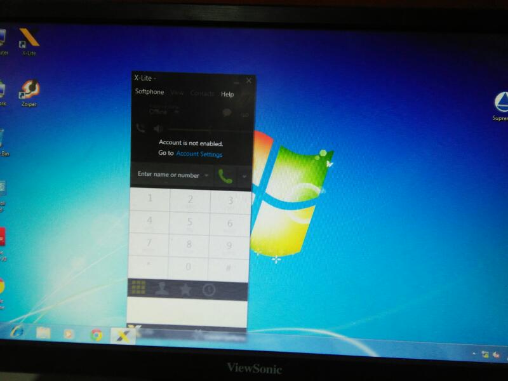
Task: Click the Enter name or number field
Action: (168, 175)
